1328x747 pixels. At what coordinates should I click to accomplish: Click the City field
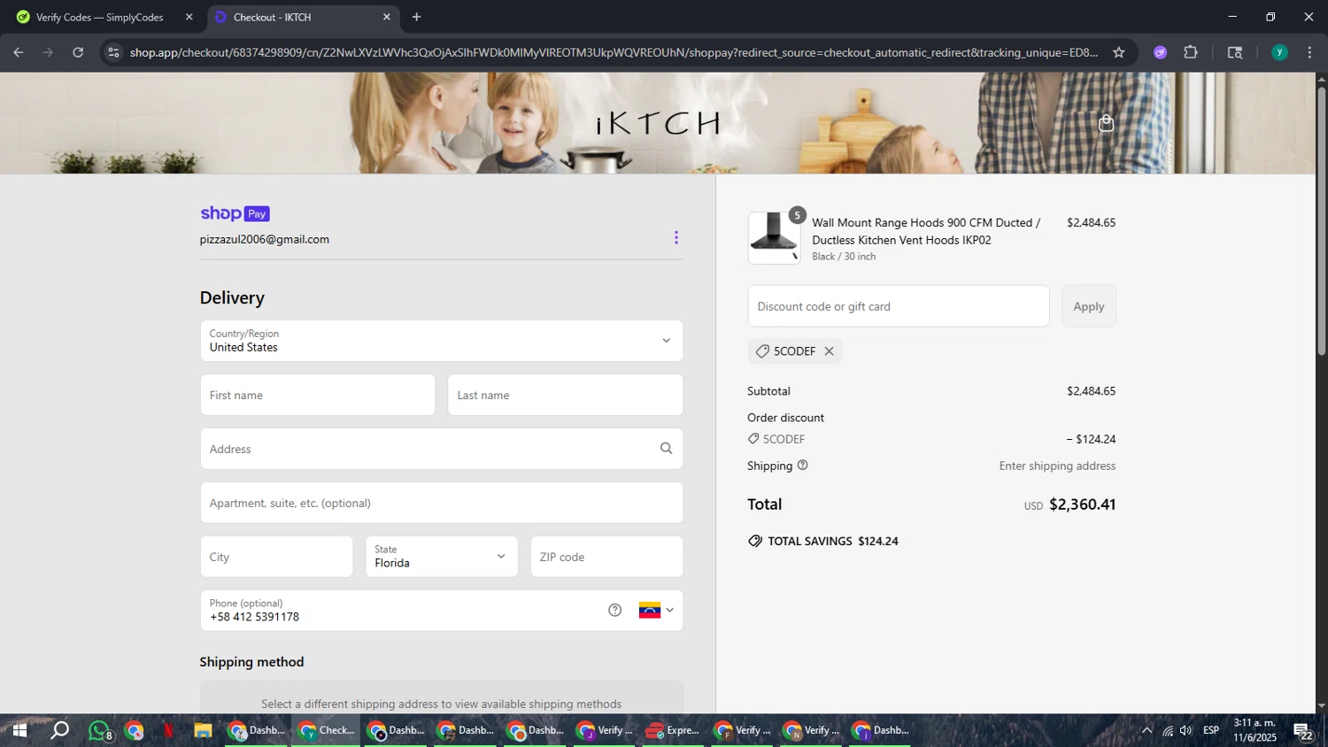[276, 557]
